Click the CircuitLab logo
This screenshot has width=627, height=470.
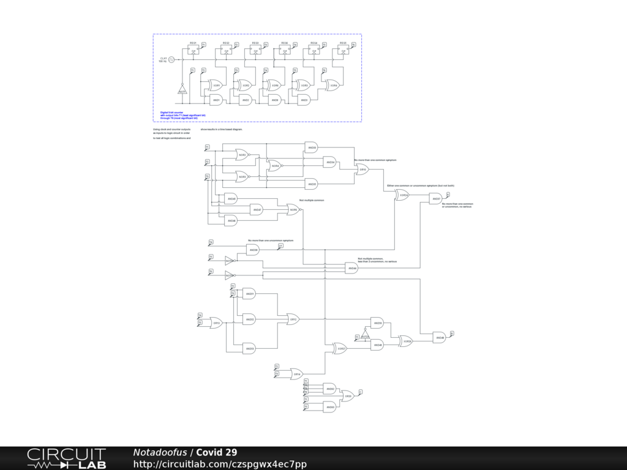[x=66, y=458]
